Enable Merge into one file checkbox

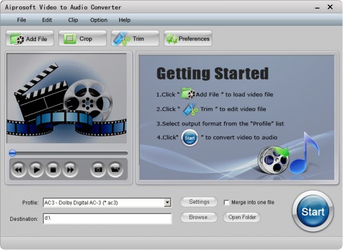[226, 203]
